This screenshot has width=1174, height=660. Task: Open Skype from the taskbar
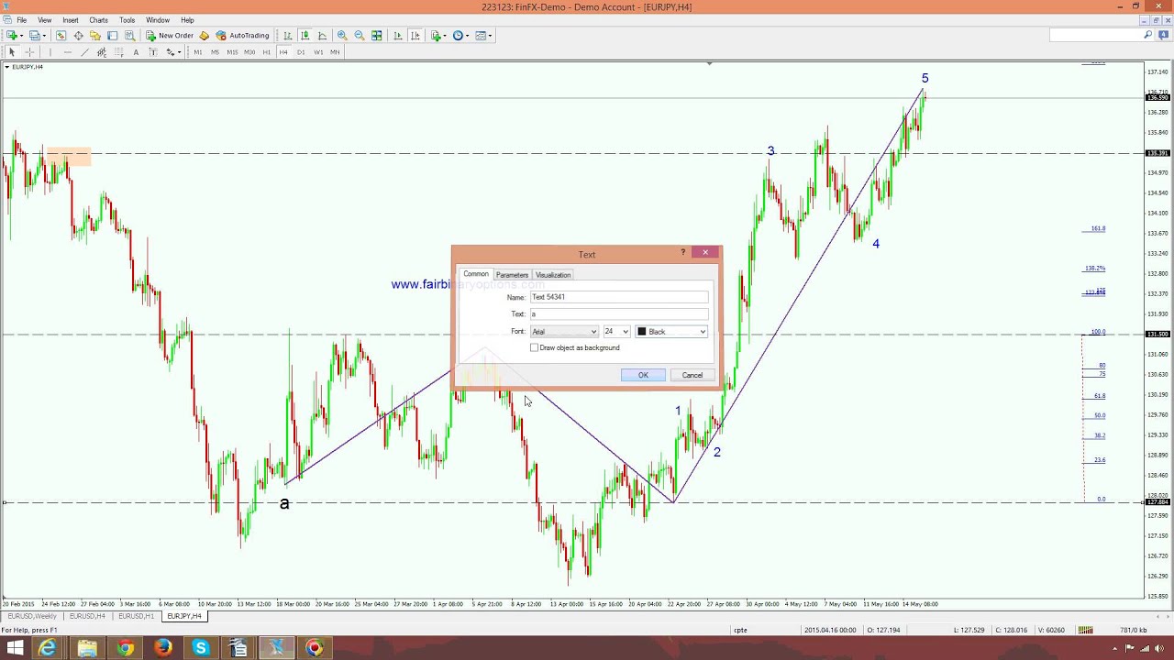[201, 649]
